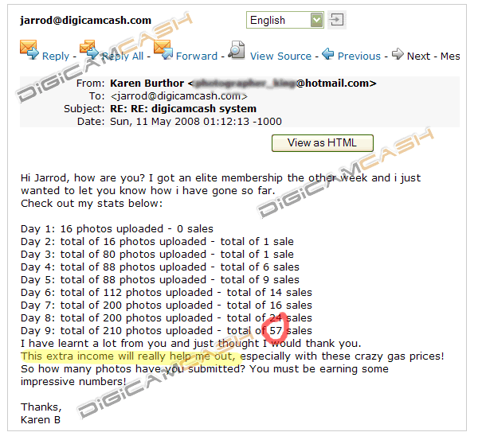Click the signature Karen B

pos(41,420)
